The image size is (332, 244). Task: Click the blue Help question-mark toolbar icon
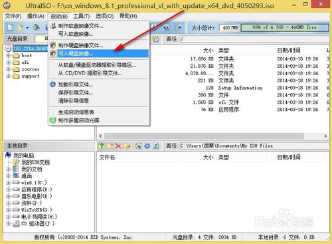[x=166, y=28]
